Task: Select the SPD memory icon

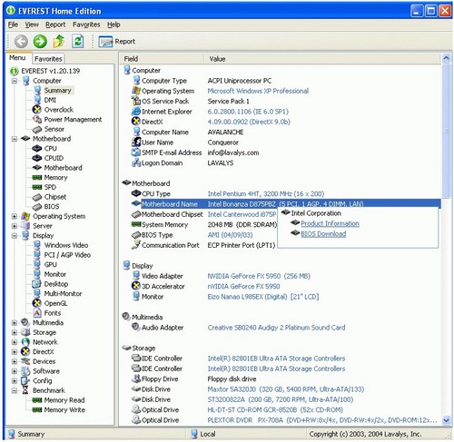Action: [37, 187]
